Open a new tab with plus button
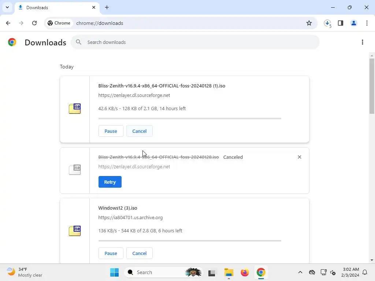Image resolution: width=375 pixels, height=281 pixels. click(x=107, y=7)
